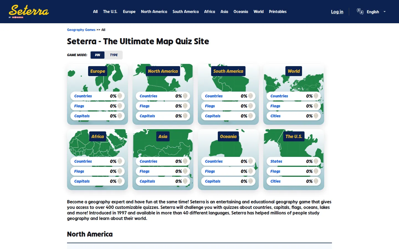This screenshot has width=399, height=249.
Task: Click medal icon in World Cities row
Action: (x=316, y=116)
